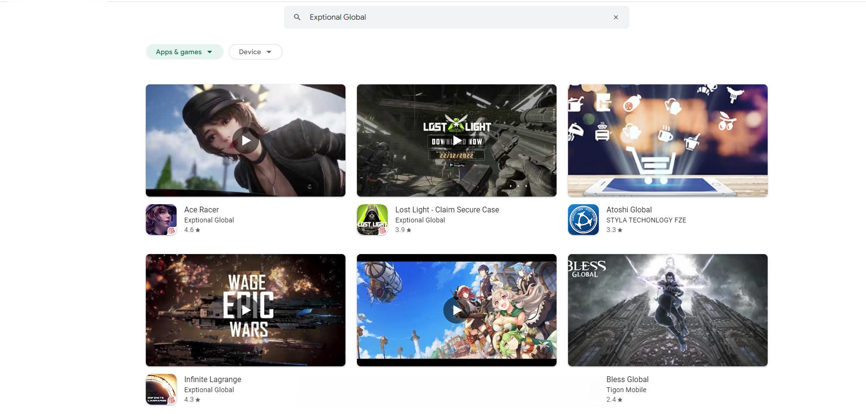Click the Atoshi Global app icon
Viewport: 866px width, 419px height.
[x=583, y=220]
